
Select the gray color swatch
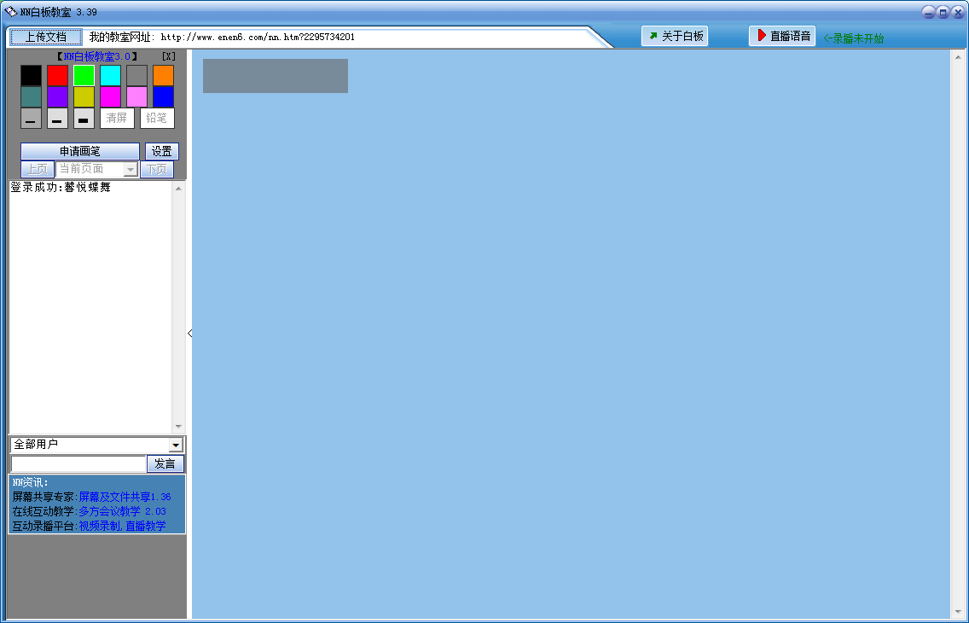click(137, 75)
